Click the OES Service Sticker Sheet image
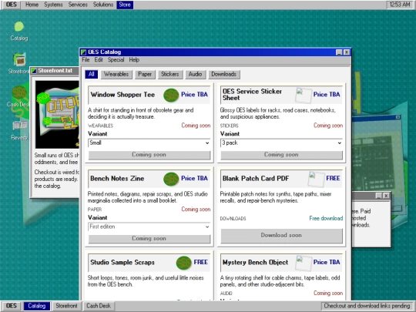Viewport: 416px width, 312px height. (304, 96)
